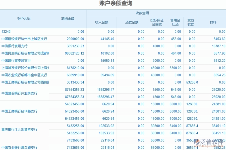Sort by the 账户名称 column header
226x150 pixels.
point(24,19)
